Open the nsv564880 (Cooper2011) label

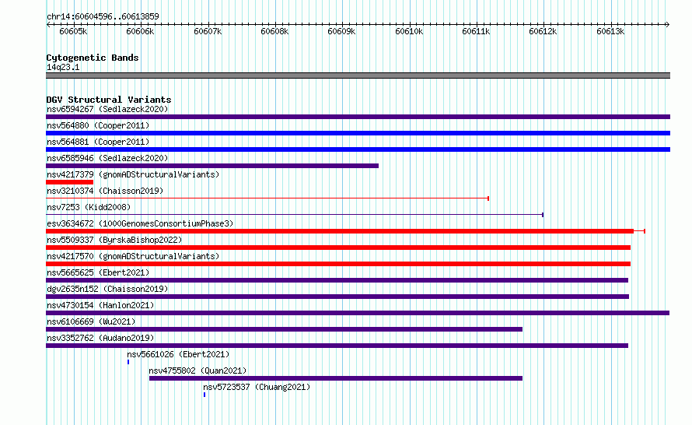[98, 125]
